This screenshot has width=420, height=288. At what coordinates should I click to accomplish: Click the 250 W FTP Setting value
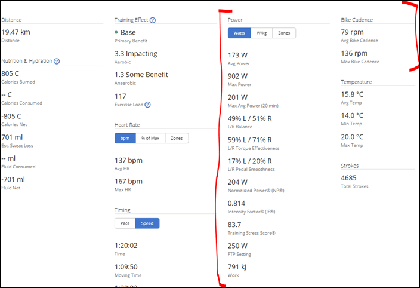237,246
